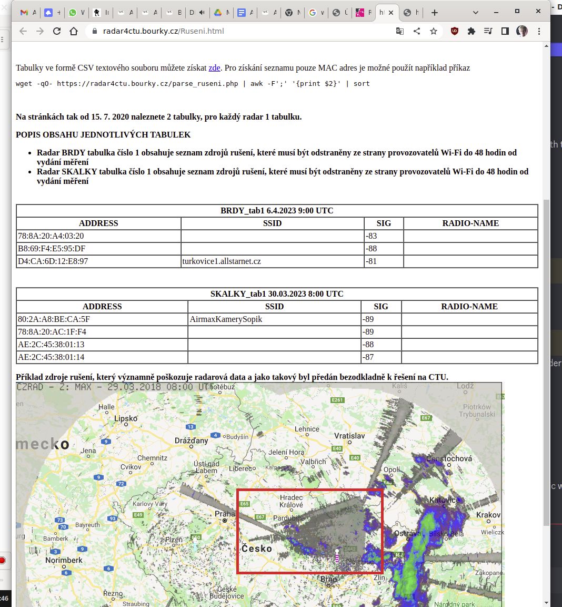562x607 pixels.
Task: Click the Share page icon
Action: pos(417,31)
